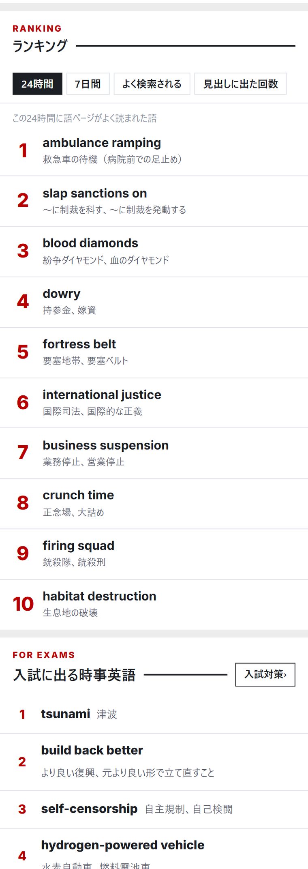This screenshot has height=869, width=308.
Task: Switch to the 7日間 tab
Action: click(88, 84)
